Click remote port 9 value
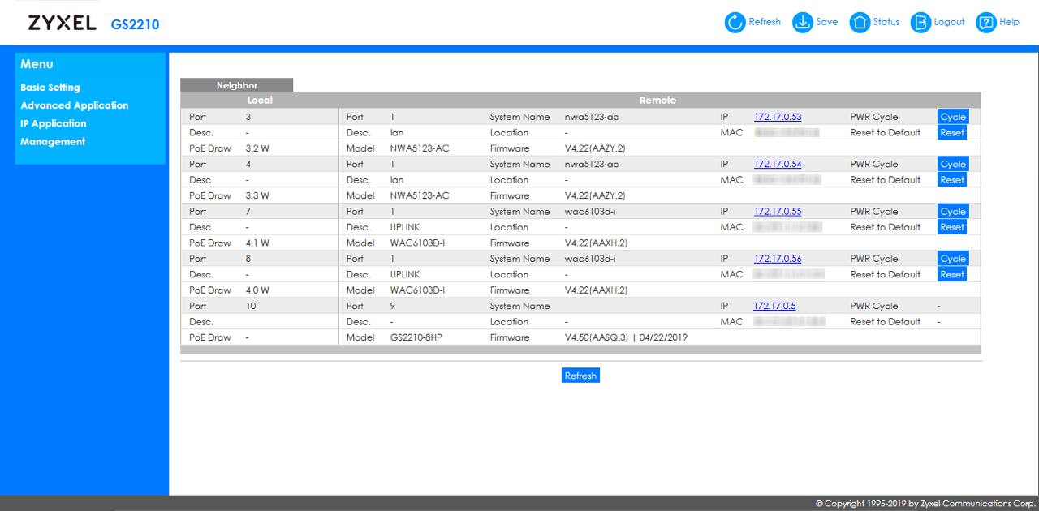This screenshot has height=511, width=1039. (x=393, y=306)
